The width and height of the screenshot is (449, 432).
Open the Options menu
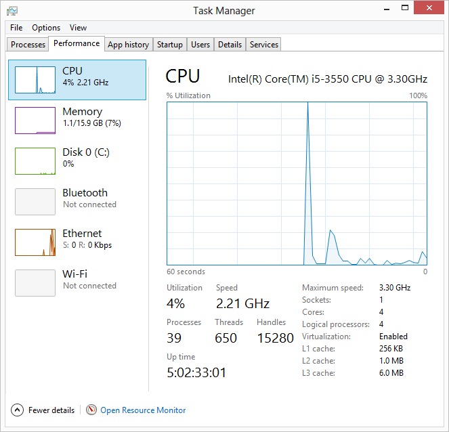click(x=46, y=28)
